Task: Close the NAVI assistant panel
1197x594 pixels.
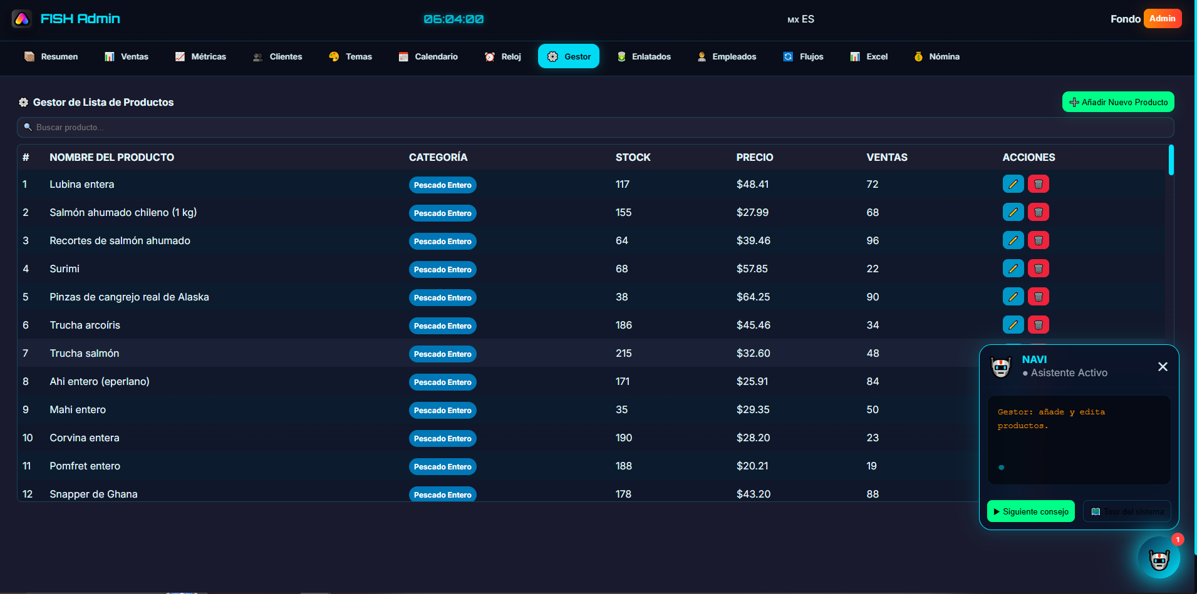Action: pos(1163,367)
